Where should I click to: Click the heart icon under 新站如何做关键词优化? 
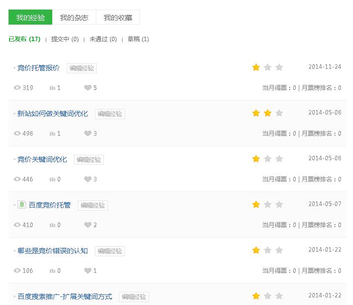coord(87,134)
